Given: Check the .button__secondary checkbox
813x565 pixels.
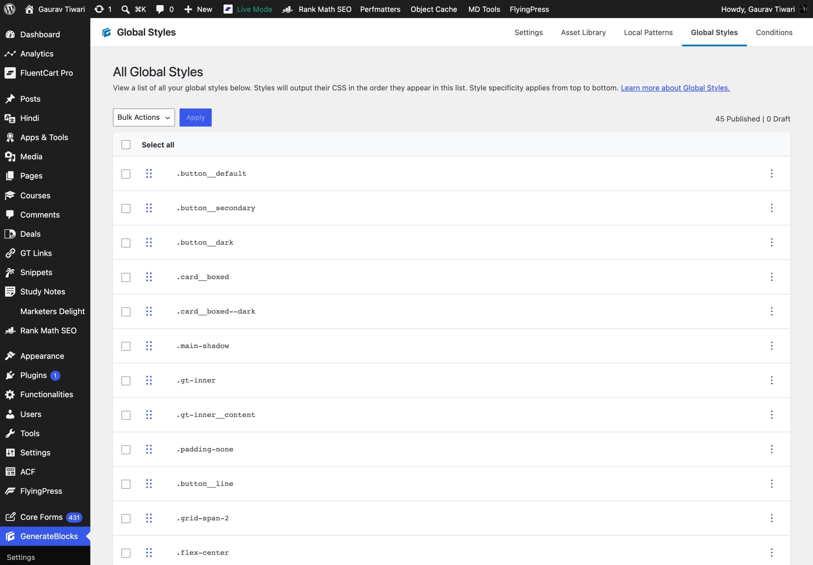Looking at the screenshot, I should coord(126,208).
